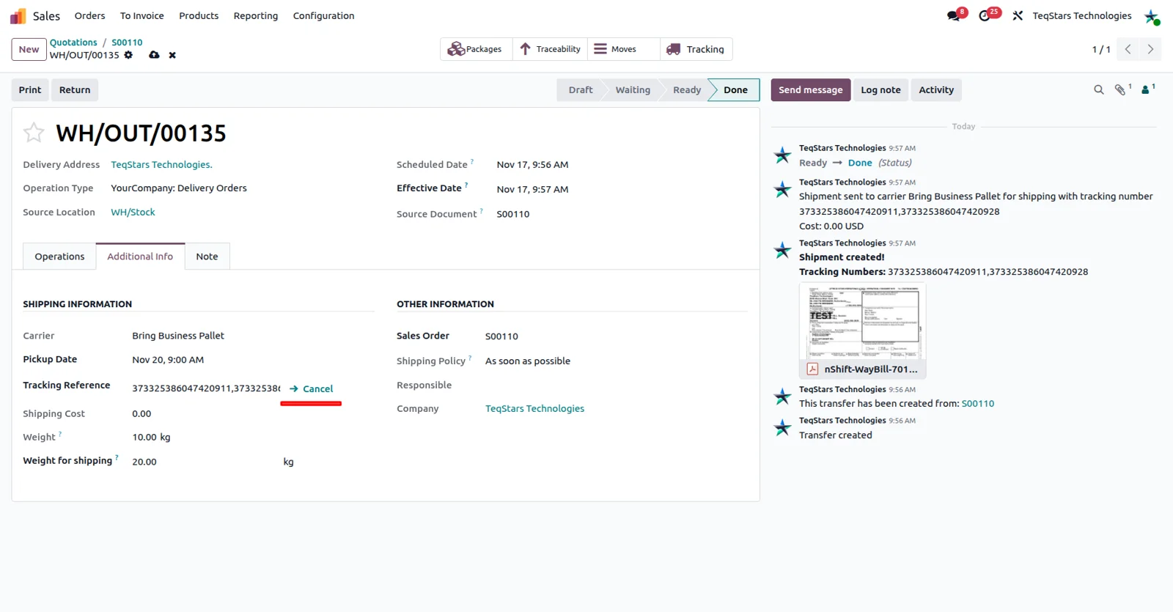
Task: Search messages in chatter
Action: pos(1098,89)
